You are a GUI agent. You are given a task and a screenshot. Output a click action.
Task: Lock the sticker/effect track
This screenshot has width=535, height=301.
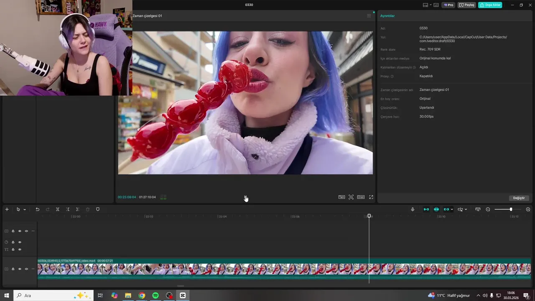pyautogui.click(x=13, y=242)
